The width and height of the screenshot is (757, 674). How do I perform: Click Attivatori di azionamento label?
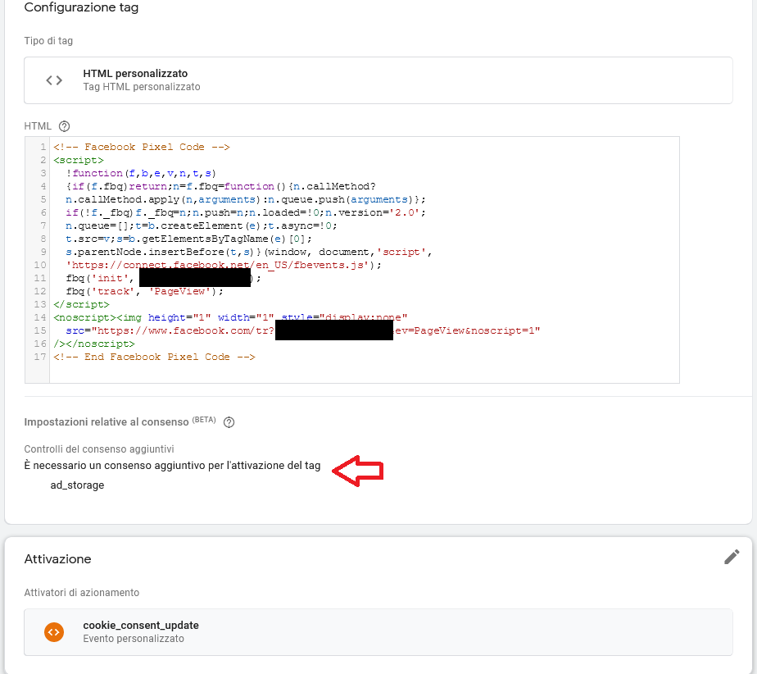[x=82, y=593]
